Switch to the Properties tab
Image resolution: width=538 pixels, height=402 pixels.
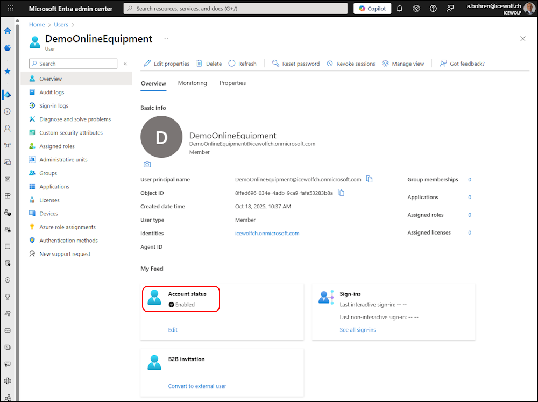(232, 83)
